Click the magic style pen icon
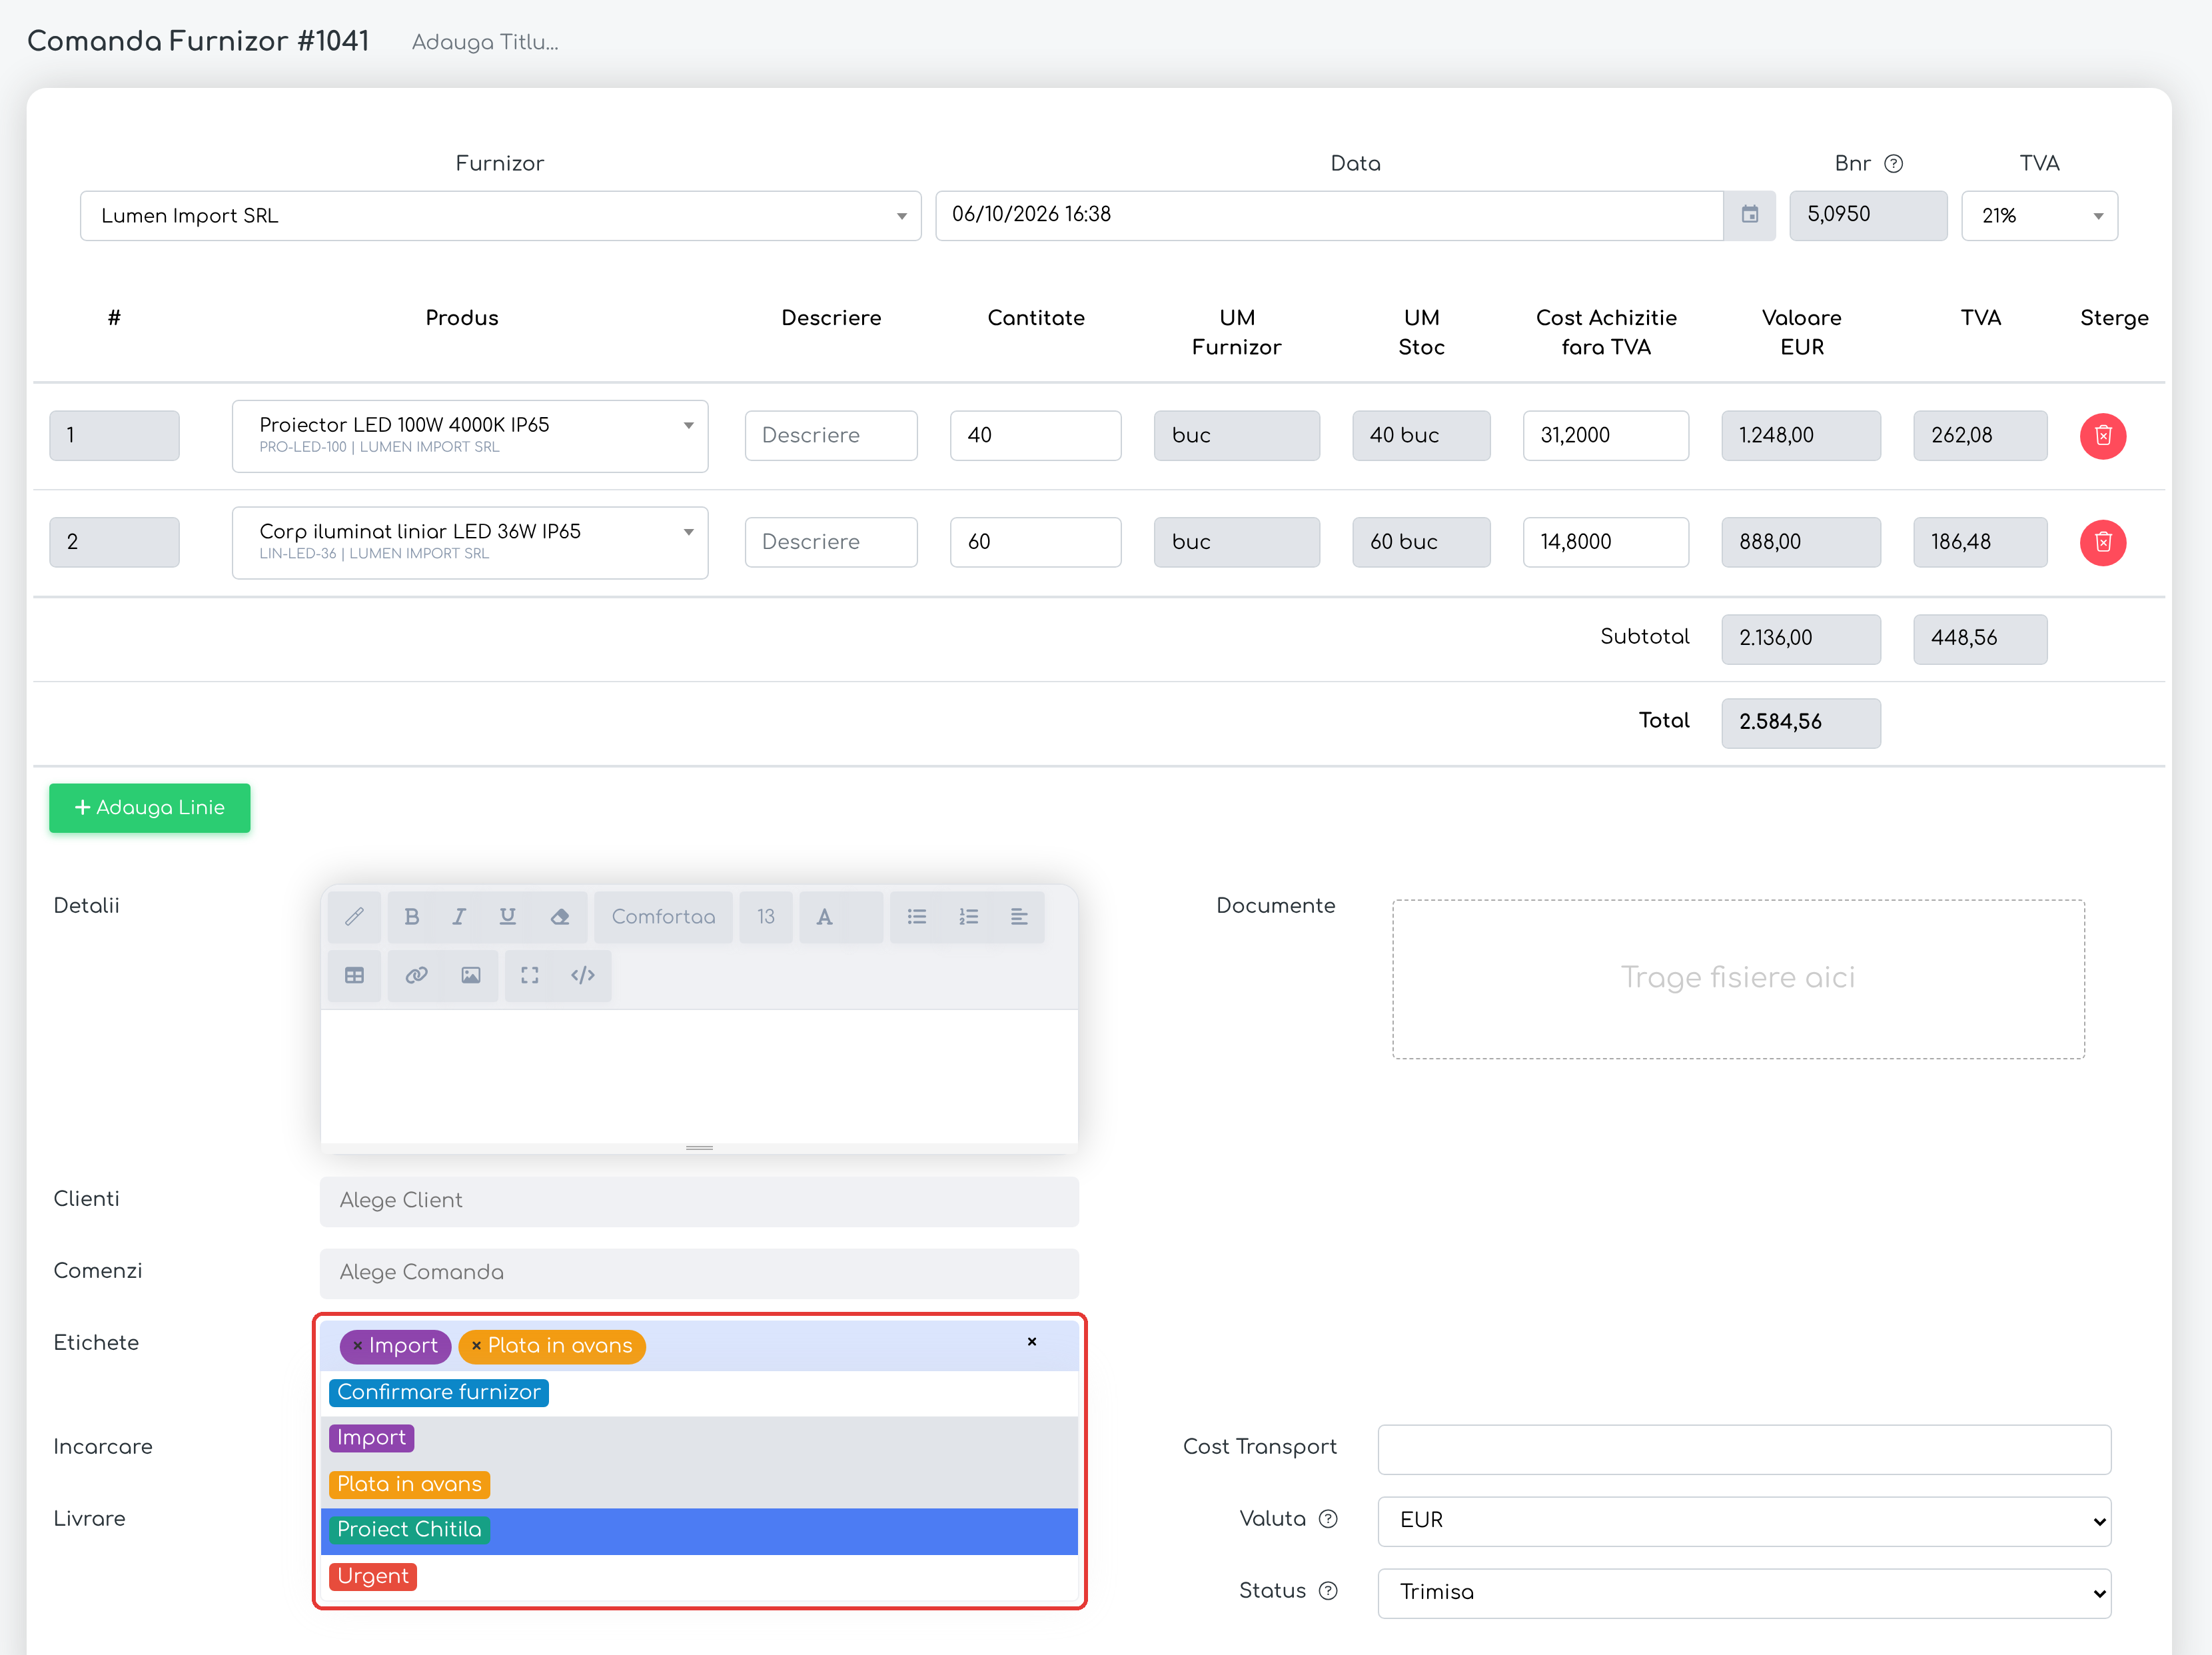The height and width of the screenshot is (1655, 2212). tap(354, 917)
